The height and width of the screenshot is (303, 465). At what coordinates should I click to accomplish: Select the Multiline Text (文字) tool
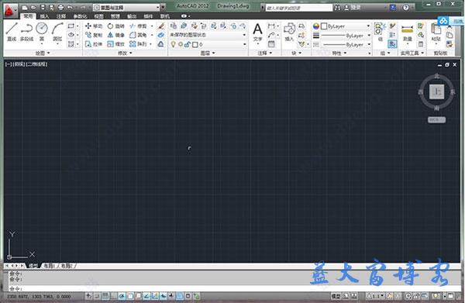point(258,32)
